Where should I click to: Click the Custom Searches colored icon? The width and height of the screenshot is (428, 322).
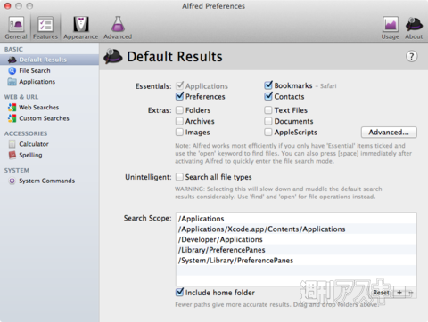click(12, 118)
